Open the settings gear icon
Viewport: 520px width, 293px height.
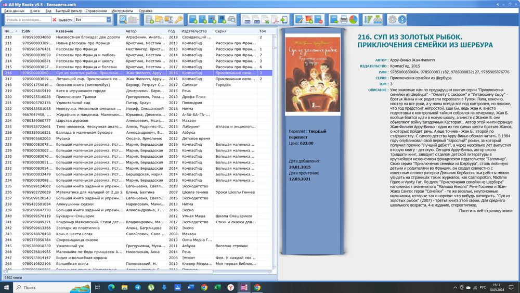point(392,20)
